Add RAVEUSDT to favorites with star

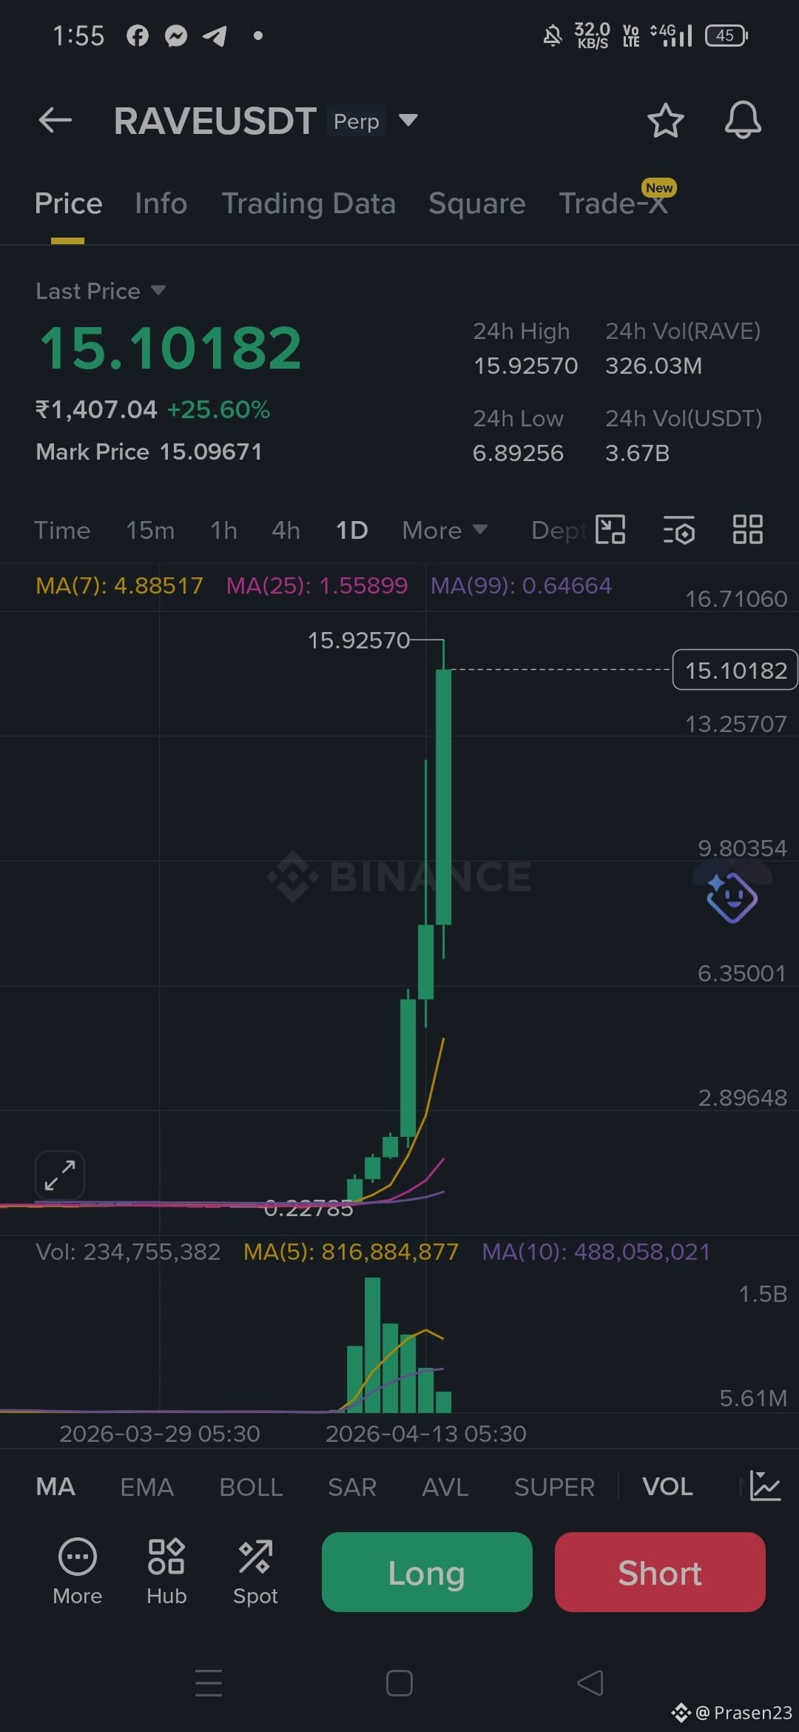tap(665, 121)
